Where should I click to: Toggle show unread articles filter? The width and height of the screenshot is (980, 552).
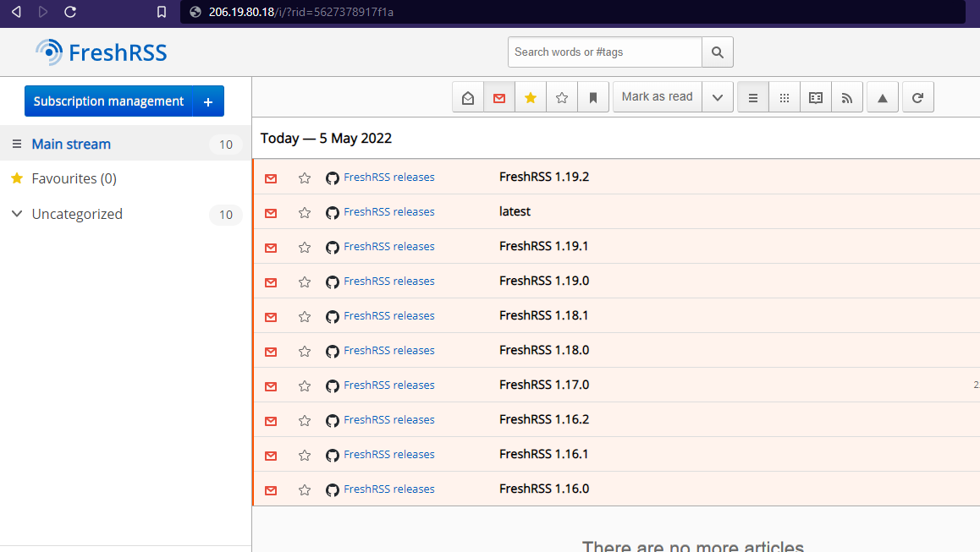499,97
